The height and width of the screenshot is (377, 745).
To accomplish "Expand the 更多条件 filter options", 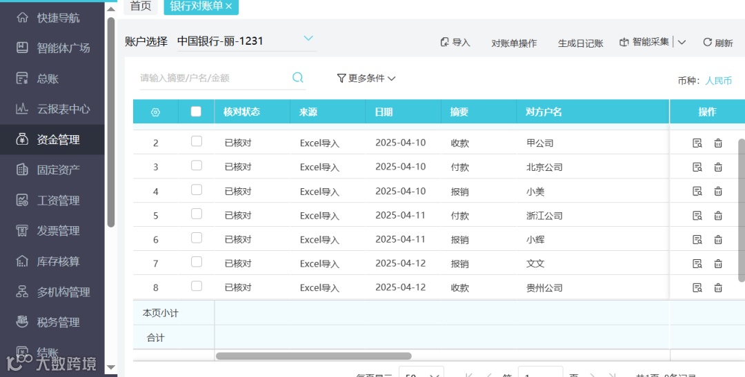I will tap(366, 79).
